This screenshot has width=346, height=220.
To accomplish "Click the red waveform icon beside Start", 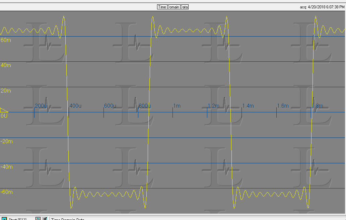I will [38, 219].
